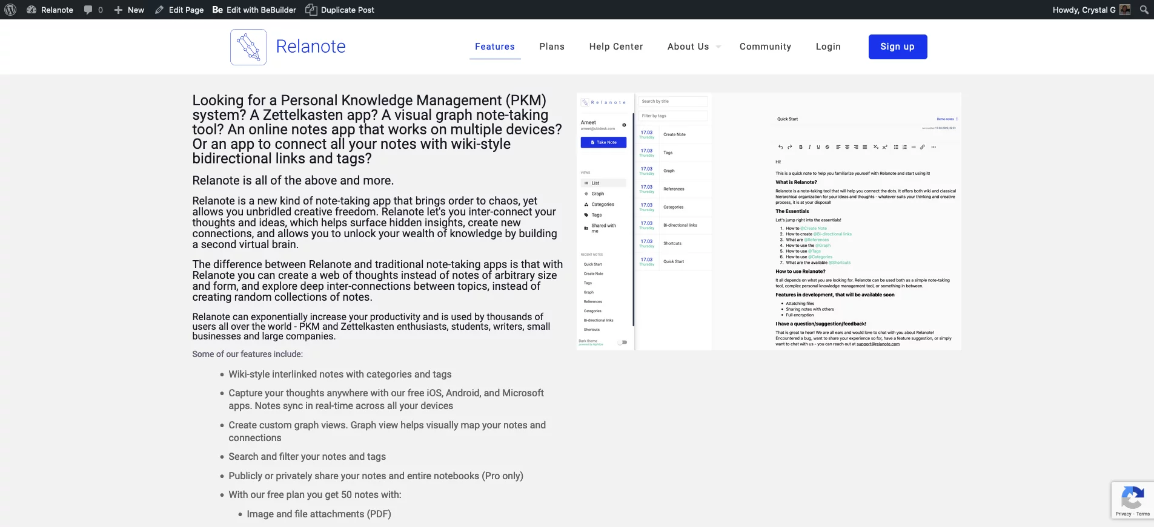1154x527 pixels.
Task: Click sub-bullet "Image and file attachments (PDF)"
Action: coord(319,514)
